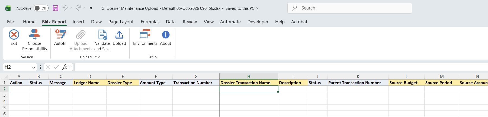Expand the Undo history dropdown

[71, 8]
